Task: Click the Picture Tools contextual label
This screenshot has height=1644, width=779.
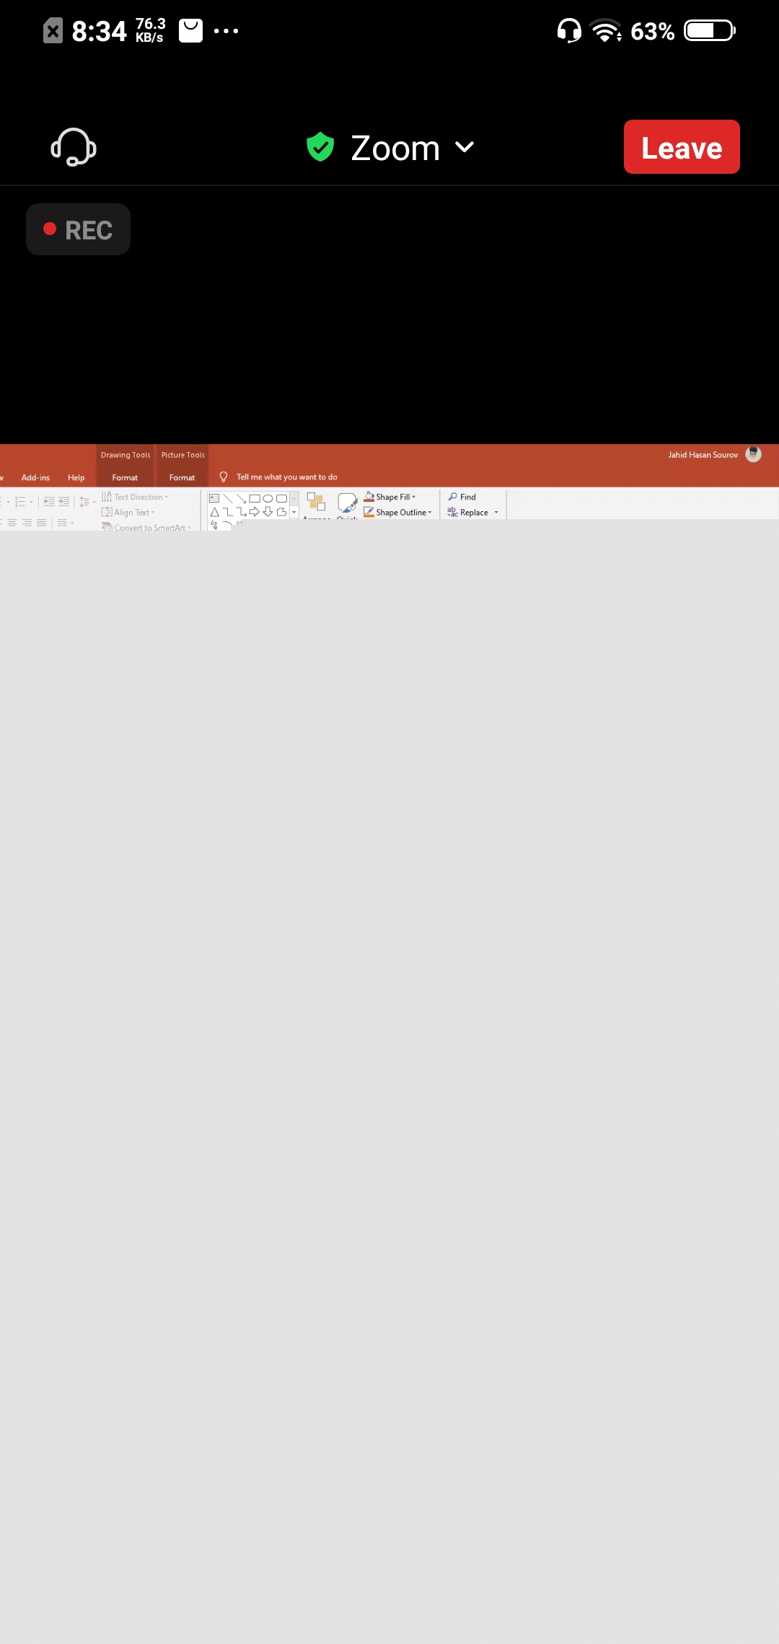Action: pos(183,455)
